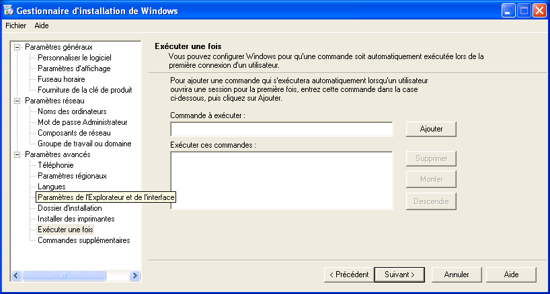Click the Exécuter ces commandes list box
This screenshot has width=550, height=294.
tap(282, 181)
